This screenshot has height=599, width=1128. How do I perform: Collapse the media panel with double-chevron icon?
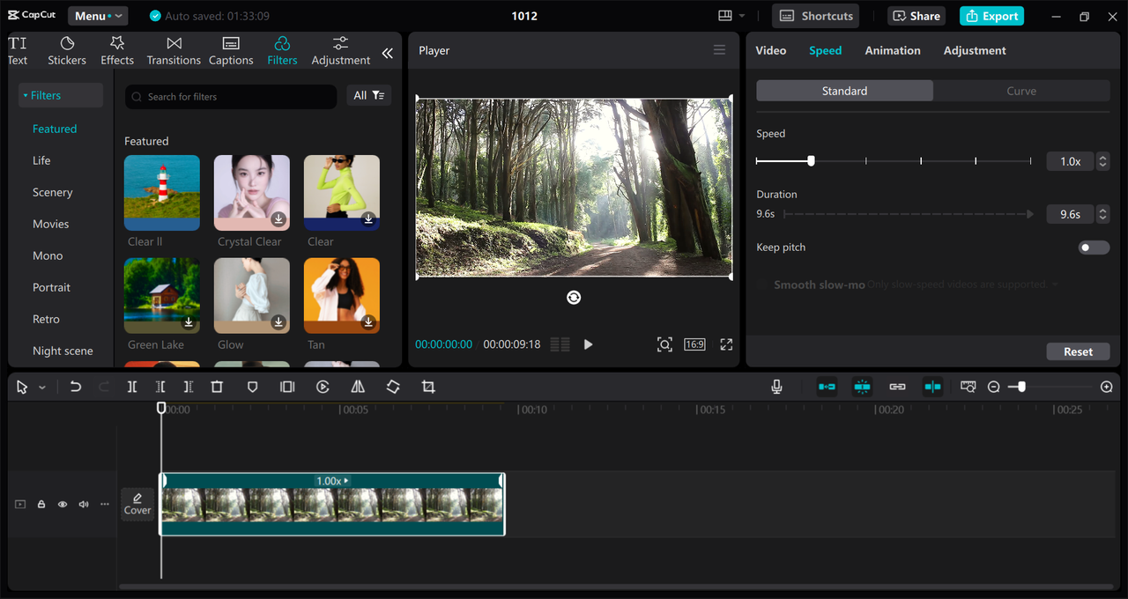387,53
